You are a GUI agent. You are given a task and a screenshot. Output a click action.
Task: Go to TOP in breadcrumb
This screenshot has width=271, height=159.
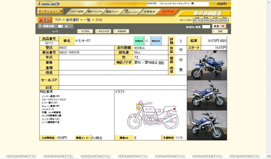pyautogui.click(x=58, y=20)
